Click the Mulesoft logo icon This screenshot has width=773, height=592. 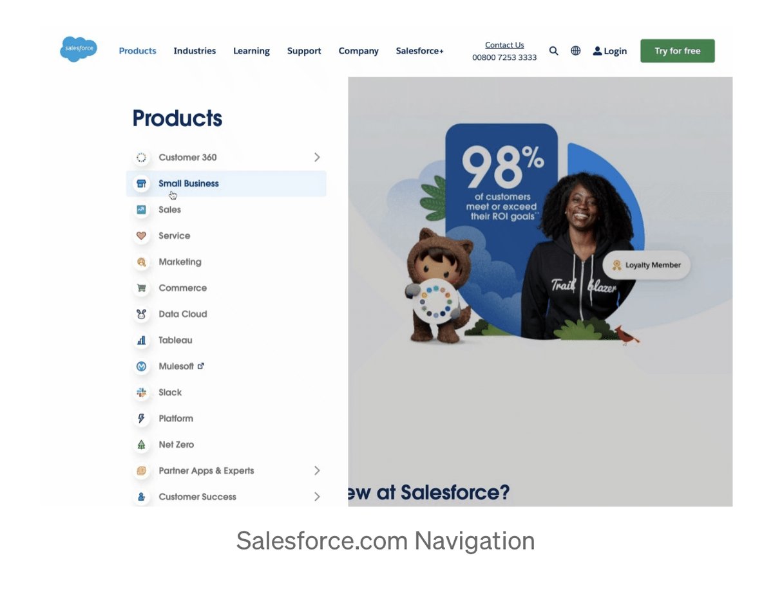click(x=141, y=366)
